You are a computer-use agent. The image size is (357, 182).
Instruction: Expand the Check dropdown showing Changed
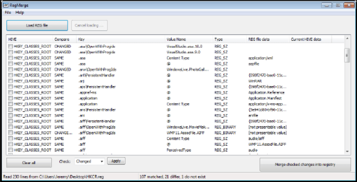pyautogui.click(x=102, y=161)
